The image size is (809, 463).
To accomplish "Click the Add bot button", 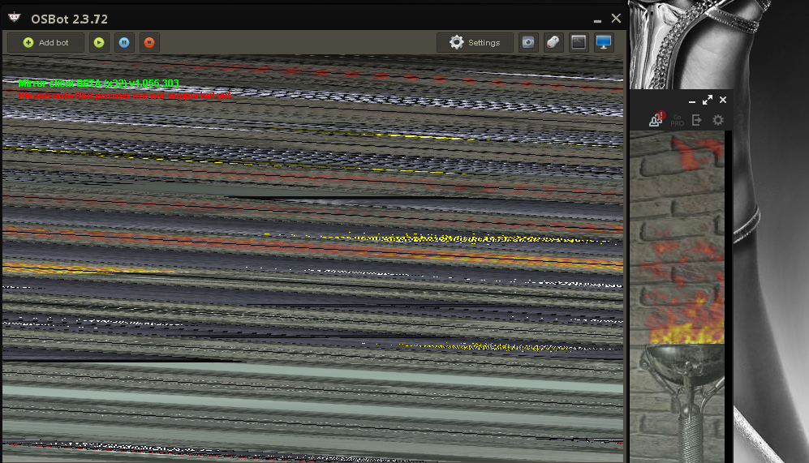I will click(46, 43).
